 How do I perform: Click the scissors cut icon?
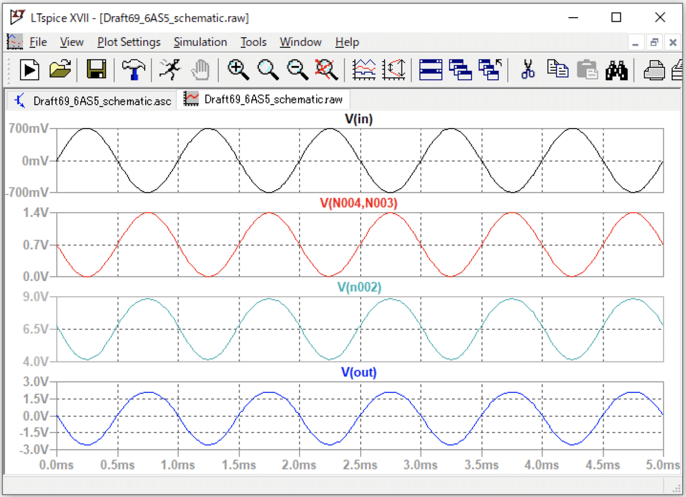(x=528, y=70)
